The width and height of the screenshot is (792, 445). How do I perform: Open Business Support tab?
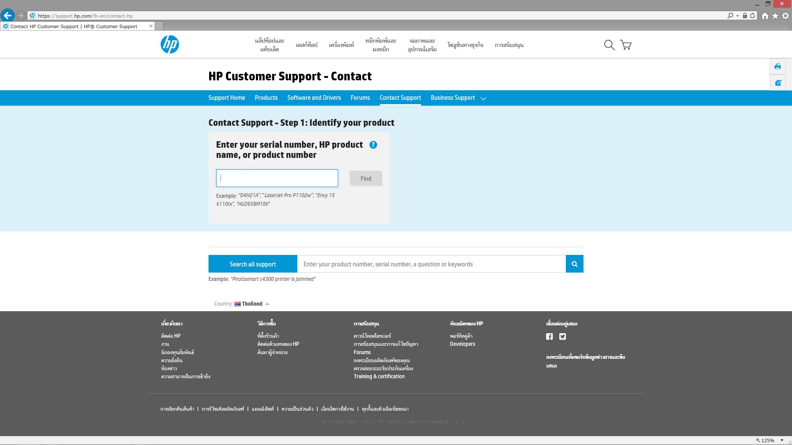pos(453,98)
